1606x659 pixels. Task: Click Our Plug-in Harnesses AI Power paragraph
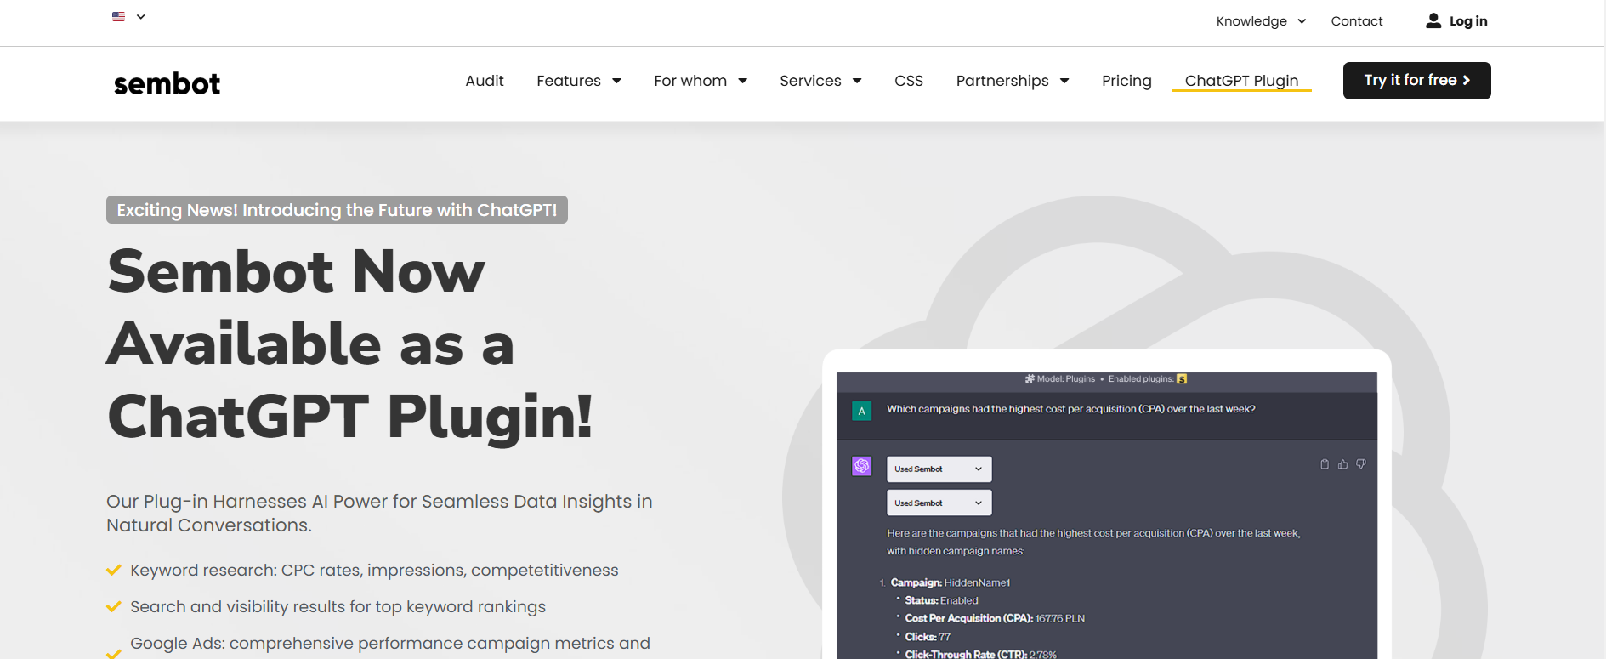379,514
